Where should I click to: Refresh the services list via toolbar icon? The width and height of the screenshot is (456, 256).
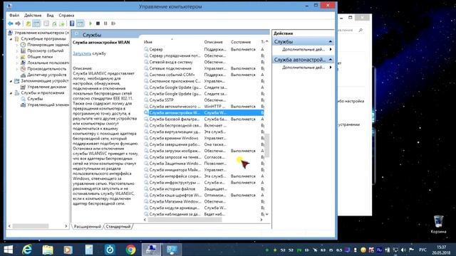(x=54, y=23)
